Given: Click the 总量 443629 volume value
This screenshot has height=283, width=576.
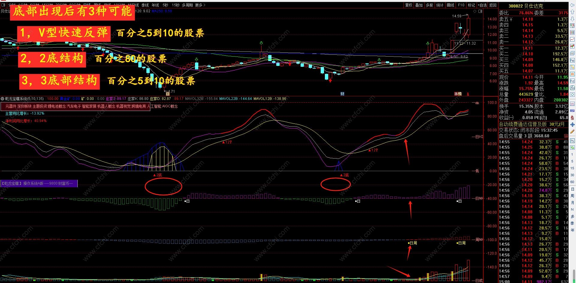Looking at the screenshot, I should coord(526,94).
